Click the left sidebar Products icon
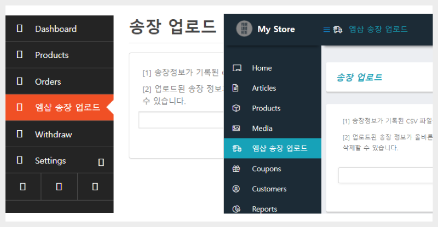The image size is (438, 227). [20, 55]
